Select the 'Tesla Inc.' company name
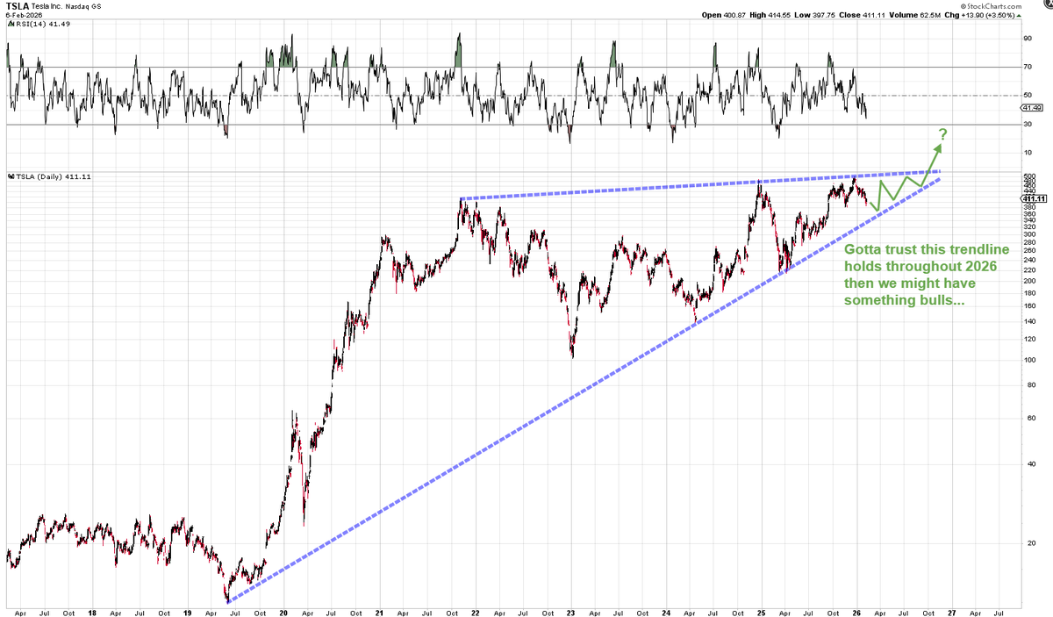1053x617 pixels. 49,7
